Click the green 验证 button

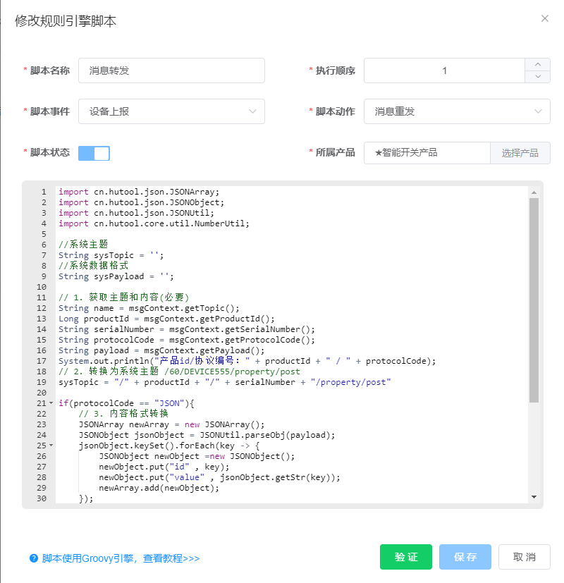pos(405,557)
